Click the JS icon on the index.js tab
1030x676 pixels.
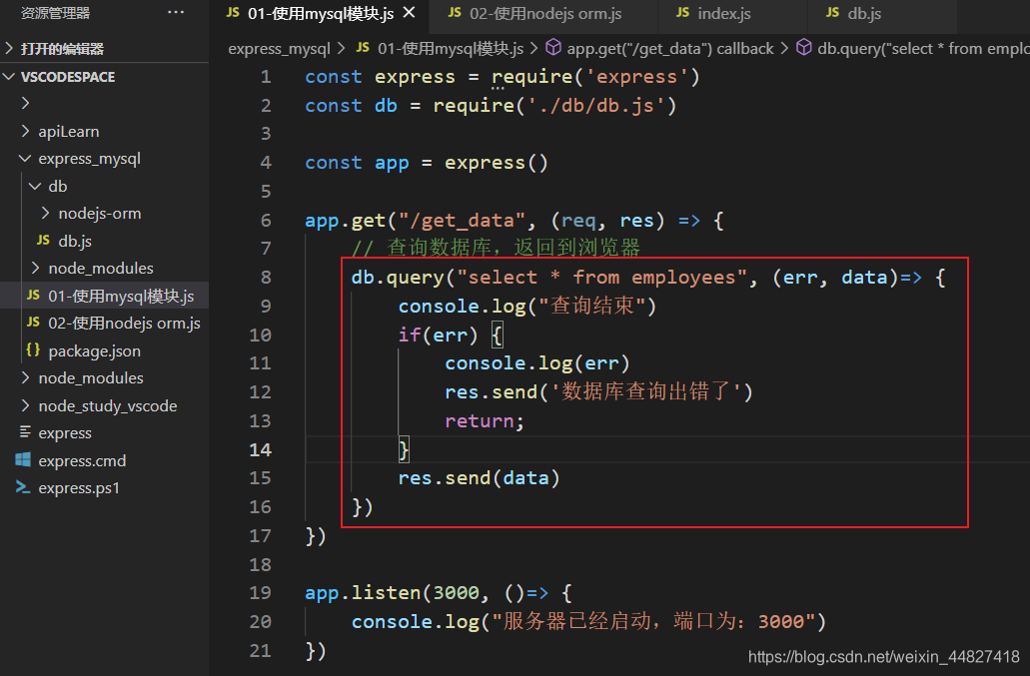point(682,12)
